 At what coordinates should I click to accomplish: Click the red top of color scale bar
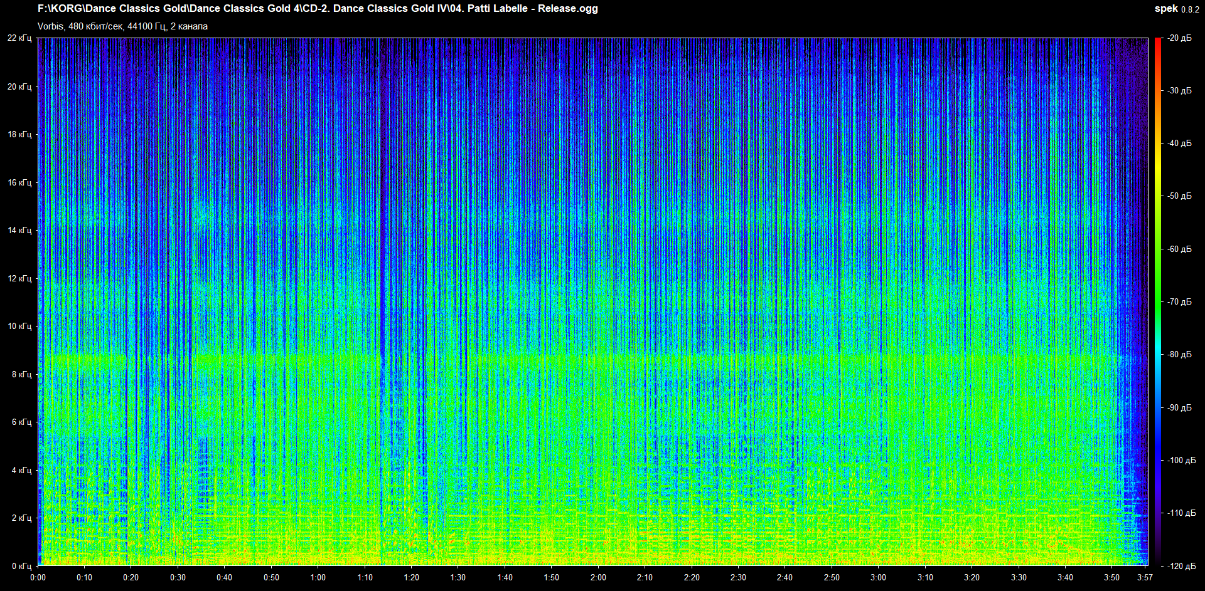click(1158, 43)
